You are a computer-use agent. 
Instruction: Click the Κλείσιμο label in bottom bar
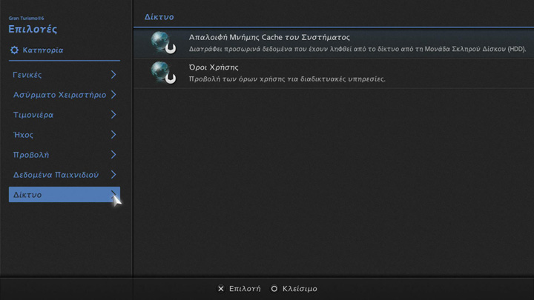(x=300, y=288)
